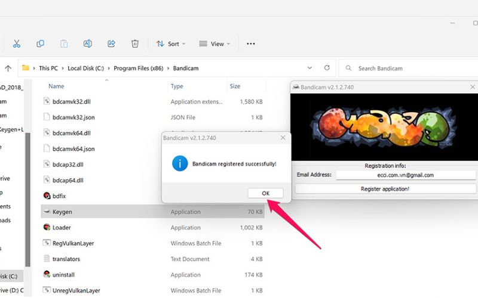Click the Rename icon in toolbar
This screenshot has height=298, width=478.
87,44
